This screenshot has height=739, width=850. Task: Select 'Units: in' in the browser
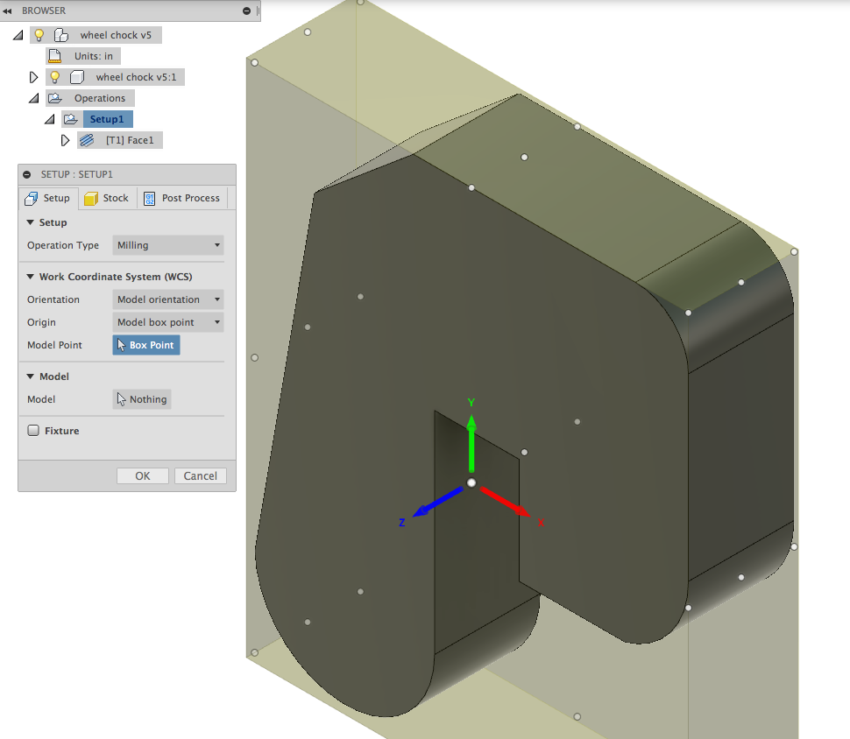(94, 56)
